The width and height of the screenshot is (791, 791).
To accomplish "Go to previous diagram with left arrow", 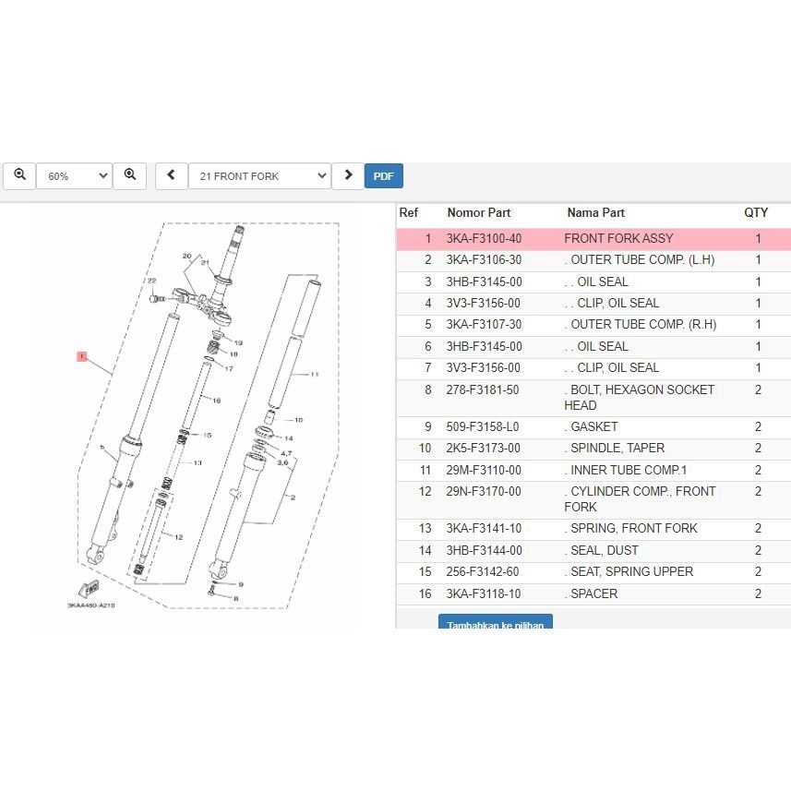I will pos(171,175).
